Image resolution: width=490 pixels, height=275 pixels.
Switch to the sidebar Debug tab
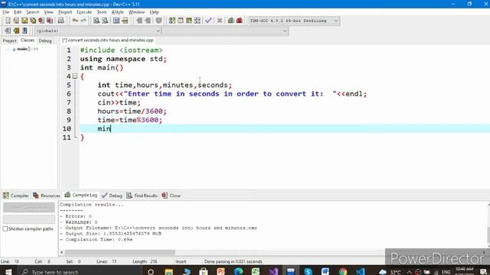tap(45, 40)
